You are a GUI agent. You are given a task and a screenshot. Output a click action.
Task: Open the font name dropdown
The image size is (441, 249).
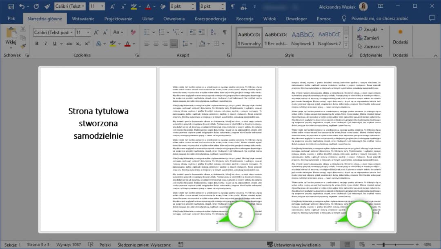point(71,32)
